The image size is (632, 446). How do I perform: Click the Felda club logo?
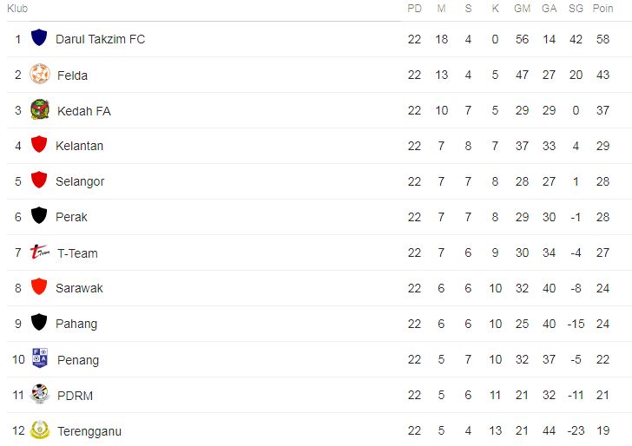tap(40, 75)
